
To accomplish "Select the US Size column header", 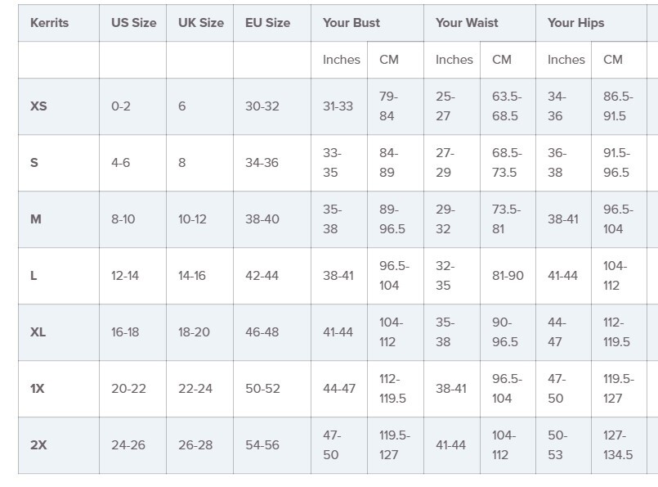I will pyautogui.click(x=132, y=23).
